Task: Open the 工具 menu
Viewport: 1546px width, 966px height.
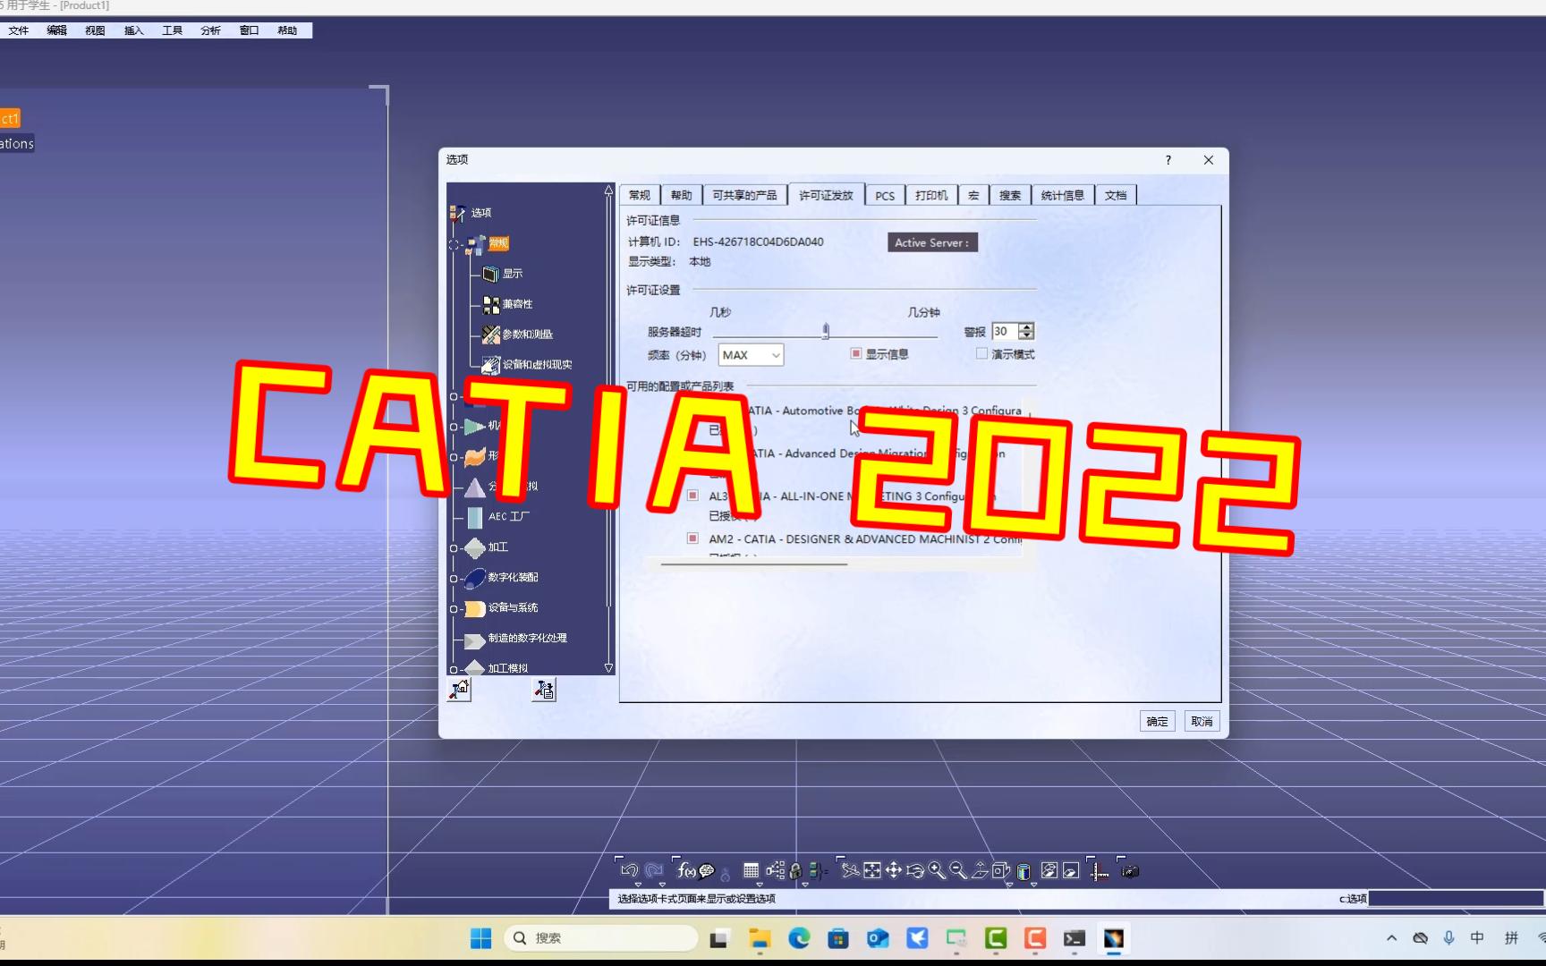Action: click(172, 30)
